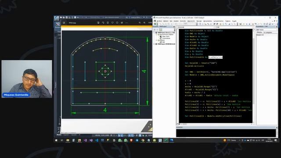Click the AutoCAD application menu logo
Viewport: 281px width, 158px height.
(x=57, y=18)
